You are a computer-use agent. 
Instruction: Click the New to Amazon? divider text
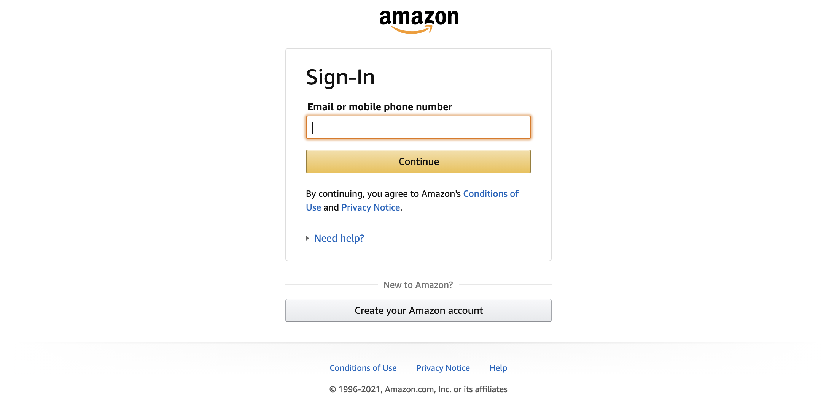point(418,284)
